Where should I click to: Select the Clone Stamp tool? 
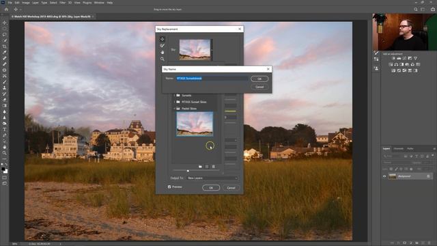pyautogui.click(x=5, y=87)
